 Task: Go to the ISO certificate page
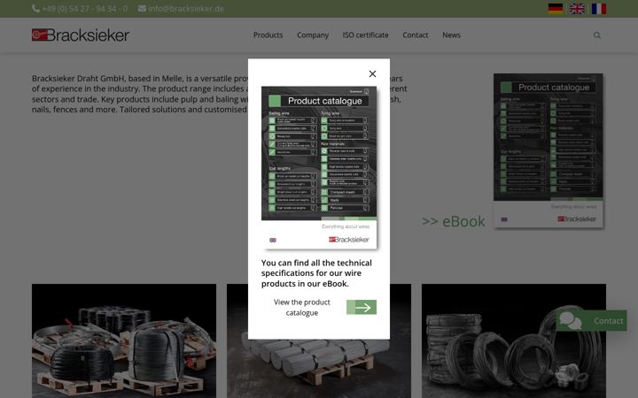pos(365,35)
